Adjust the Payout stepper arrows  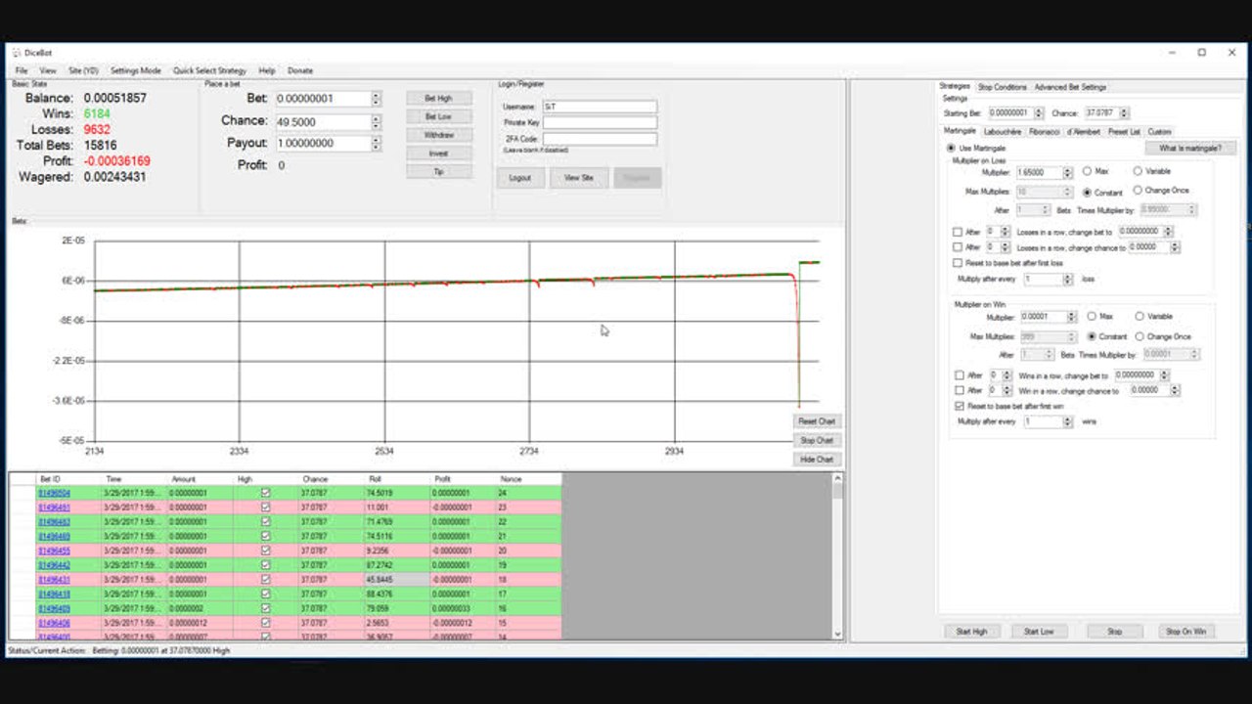[x=377, y=144]
